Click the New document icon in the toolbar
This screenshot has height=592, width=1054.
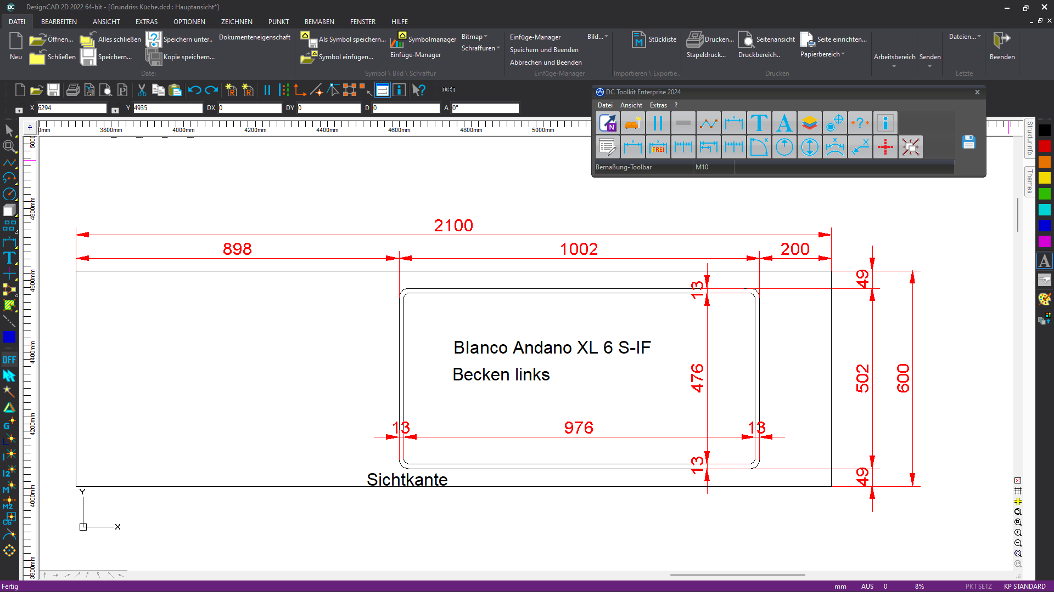point(20,90)
